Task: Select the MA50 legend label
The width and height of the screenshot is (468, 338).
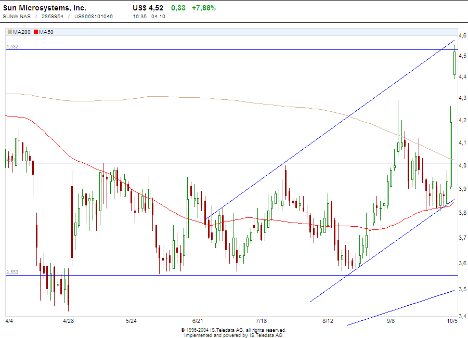Action: [x=46, y=32]
